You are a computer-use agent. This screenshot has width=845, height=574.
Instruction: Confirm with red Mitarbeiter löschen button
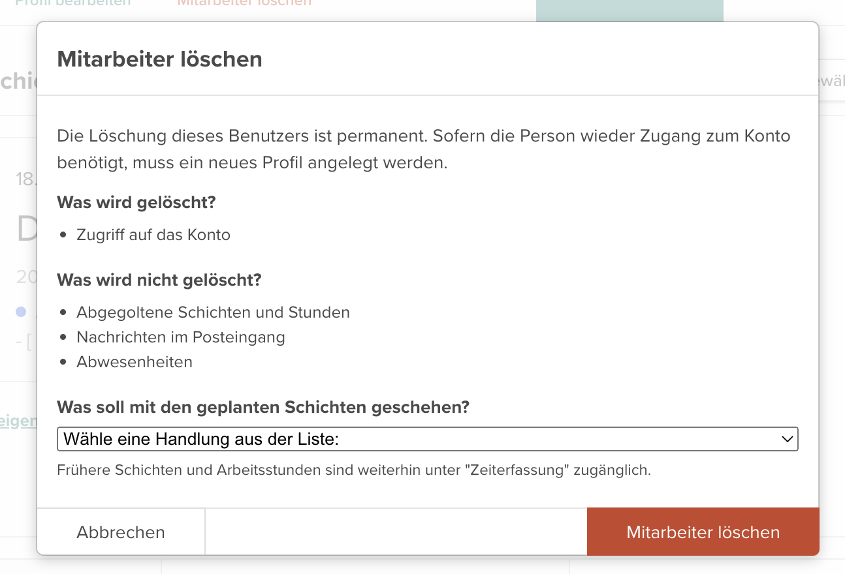pyautogui.click(x=703, y=532)
